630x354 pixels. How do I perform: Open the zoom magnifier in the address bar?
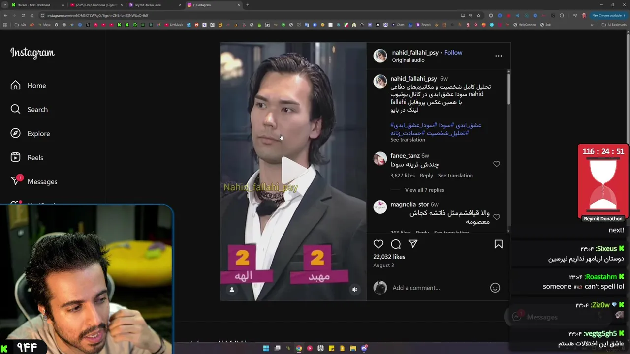[x=470, y=15]
